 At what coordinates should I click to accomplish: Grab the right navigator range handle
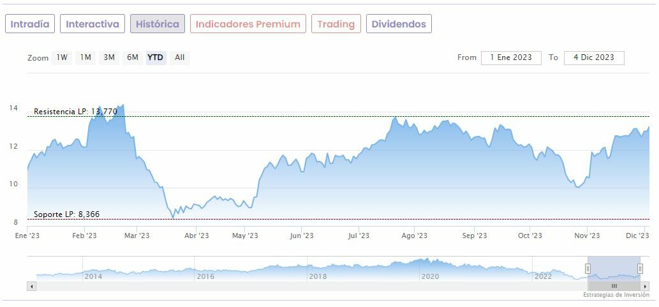coord(640,269)
